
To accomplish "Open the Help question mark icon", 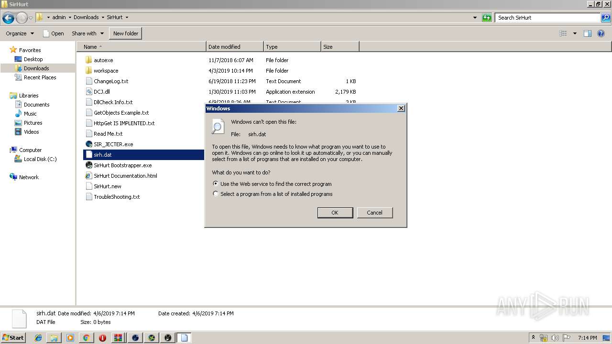I will click(601, 33).
